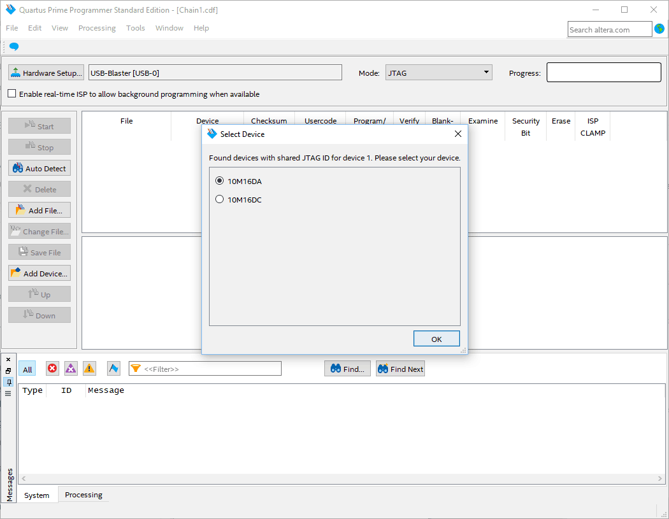Toggle warning messages filter triangle icon
The height and width of the screenshot is (519, 669).
tap(89, 369)
